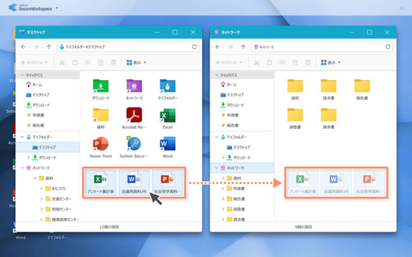The width and height of the screenshot is (412, 257).
Task: Close the SecureWorkspace session with top X
Action: 402,8
